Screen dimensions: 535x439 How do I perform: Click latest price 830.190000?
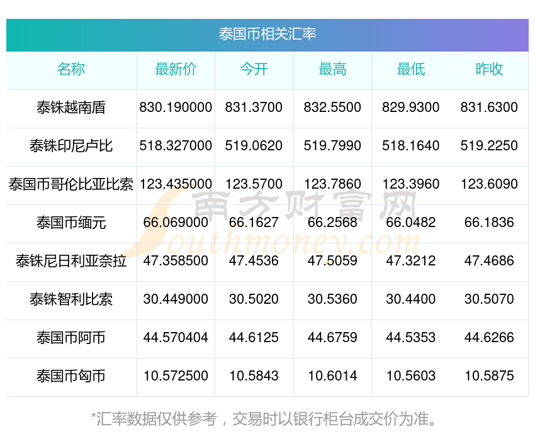pos(176,108)
